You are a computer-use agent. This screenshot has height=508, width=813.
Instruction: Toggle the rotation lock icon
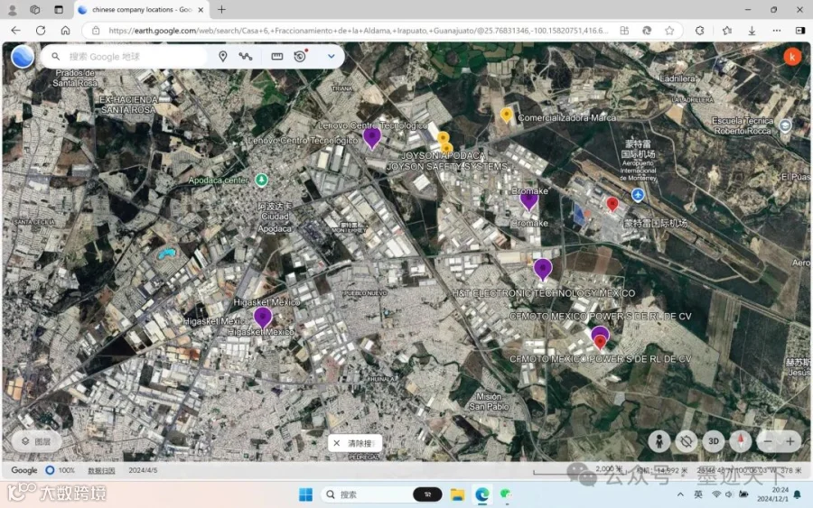pyautogui.click(x=686, y=442)
